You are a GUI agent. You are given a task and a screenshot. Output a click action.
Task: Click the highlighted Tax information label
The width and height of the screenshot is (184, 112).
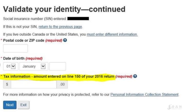coord(59,76)
